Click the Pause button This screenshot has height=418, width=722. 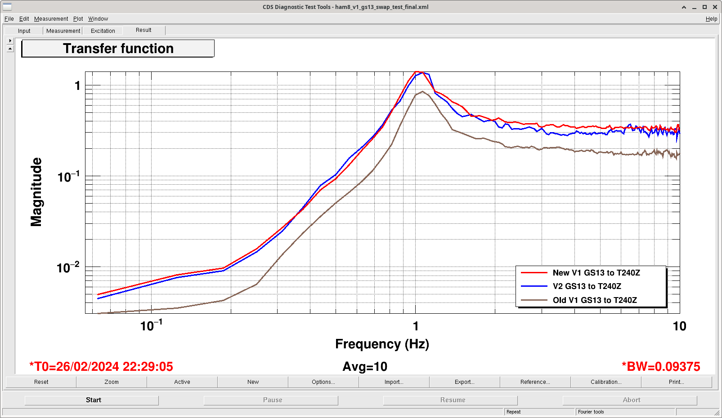tap(271, 400)
